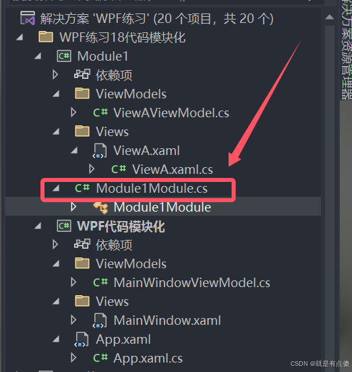Click the ViewA.xaml file icon
The width and height of the screenshot is (352, 372).
[x=100, y=150]
